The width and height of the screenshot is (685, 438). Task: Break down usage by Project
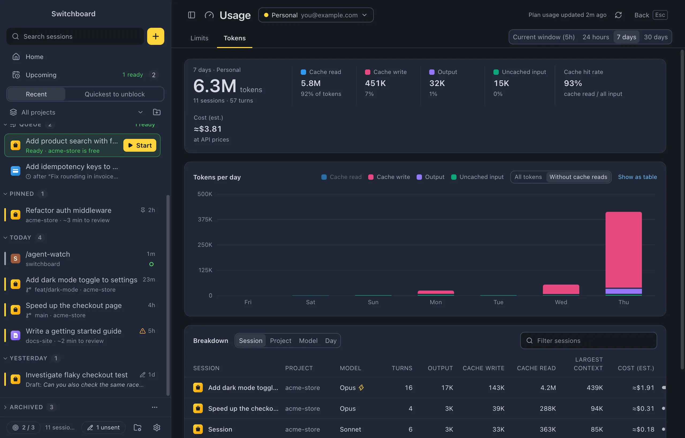[280, 341]
